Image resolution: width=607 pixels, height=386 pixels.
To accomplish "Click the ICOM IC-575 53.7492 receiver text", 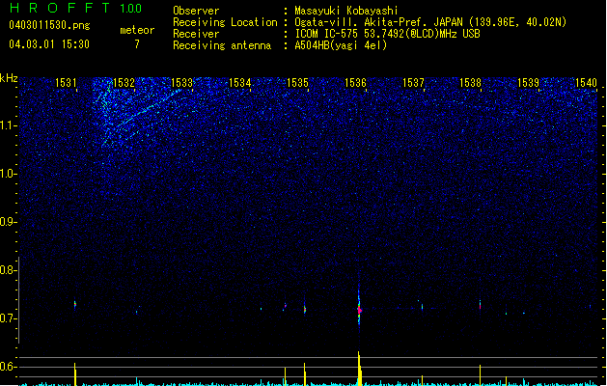I will pyautogui.click(x=387, y=34).
